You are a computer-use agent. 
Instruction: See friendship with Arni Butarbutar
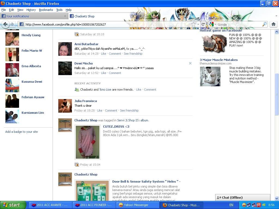133,54
